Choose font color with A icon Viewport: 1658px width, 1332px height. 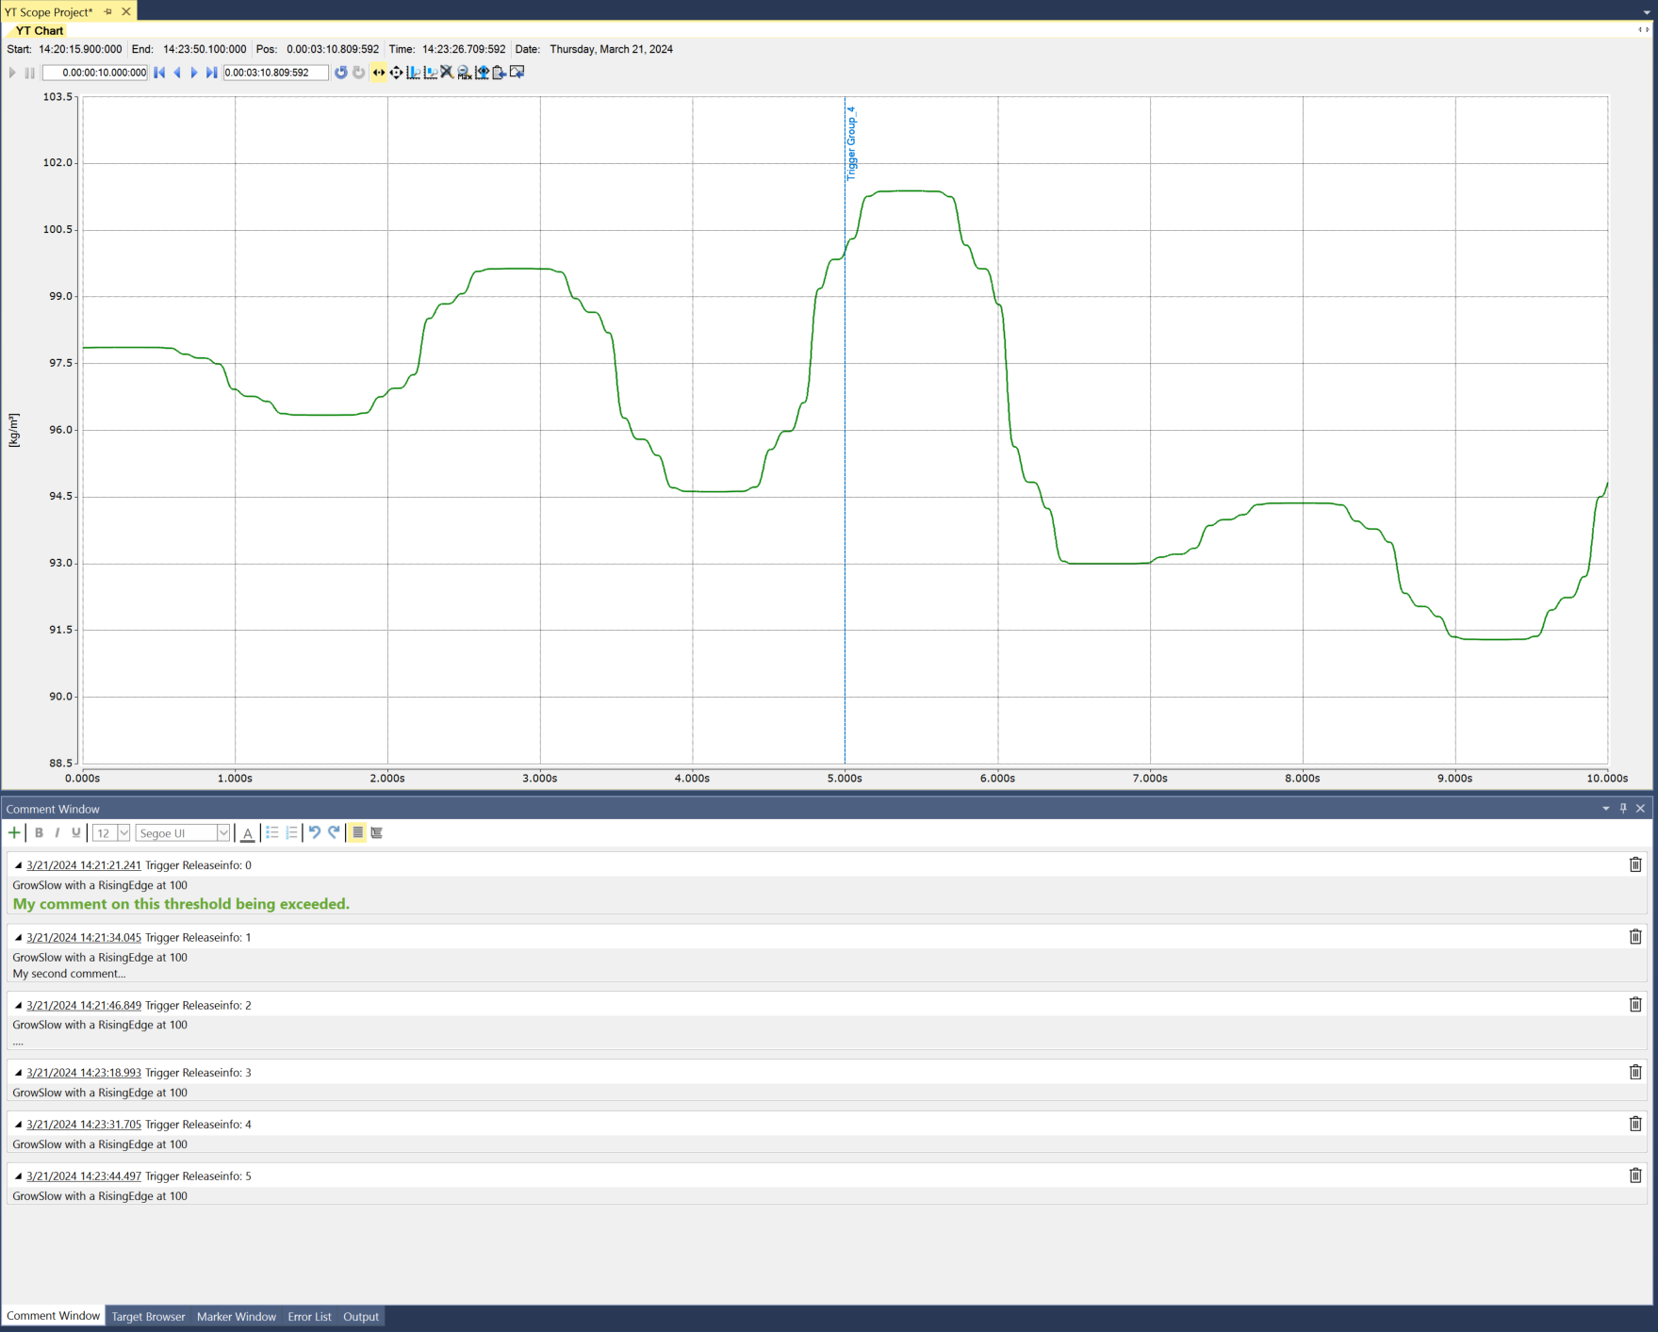247,832
